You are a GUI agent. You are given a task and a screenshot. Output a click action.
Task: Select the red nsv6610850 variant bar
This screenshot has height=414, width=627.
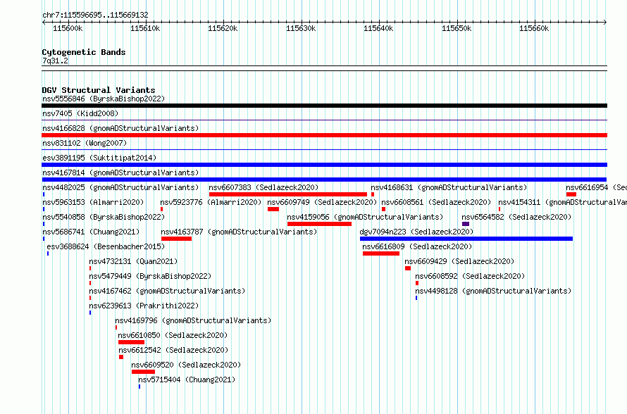[x=131, y=342]
